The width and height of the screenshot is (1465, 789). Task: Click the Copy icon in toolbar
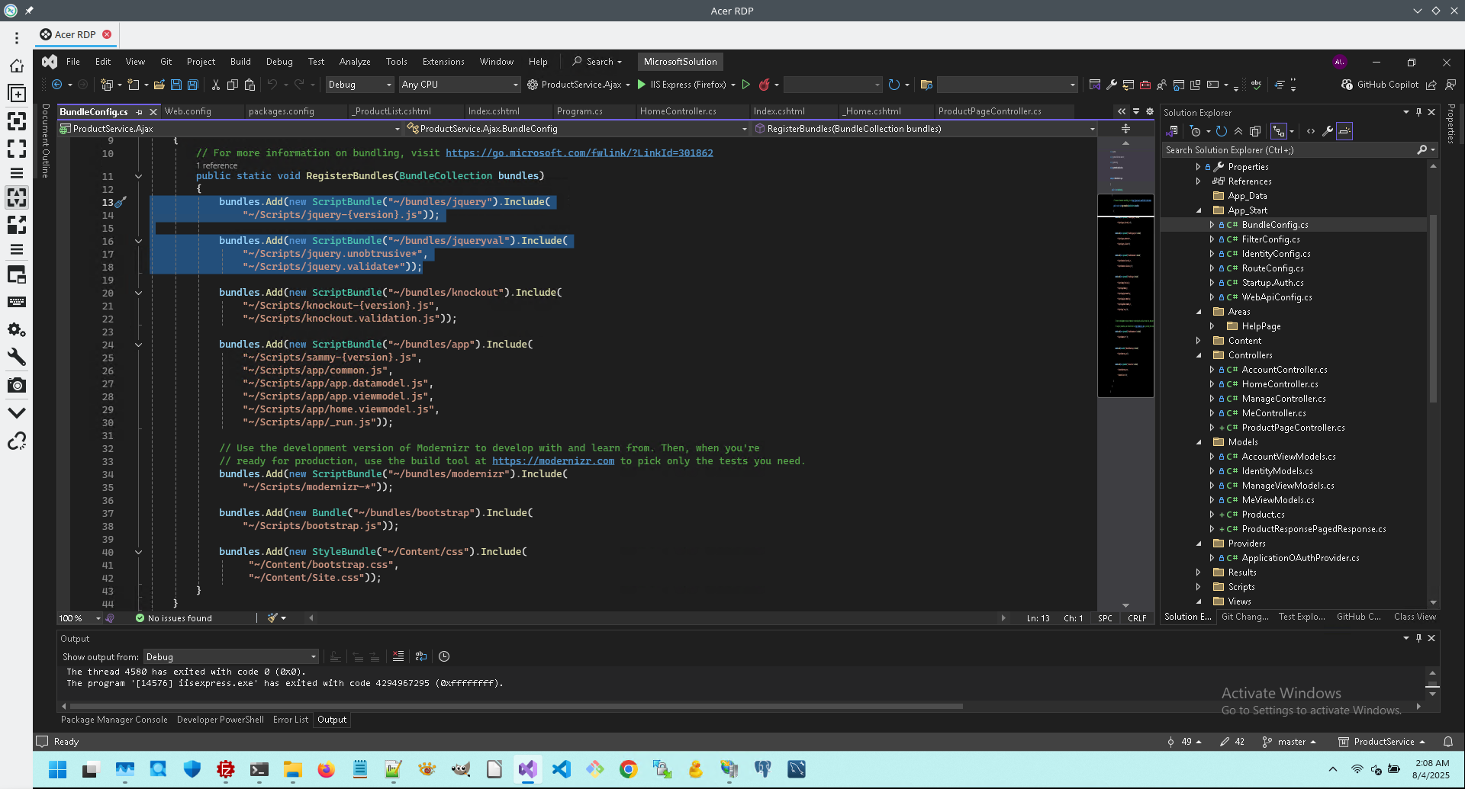(x=233, y=85)
